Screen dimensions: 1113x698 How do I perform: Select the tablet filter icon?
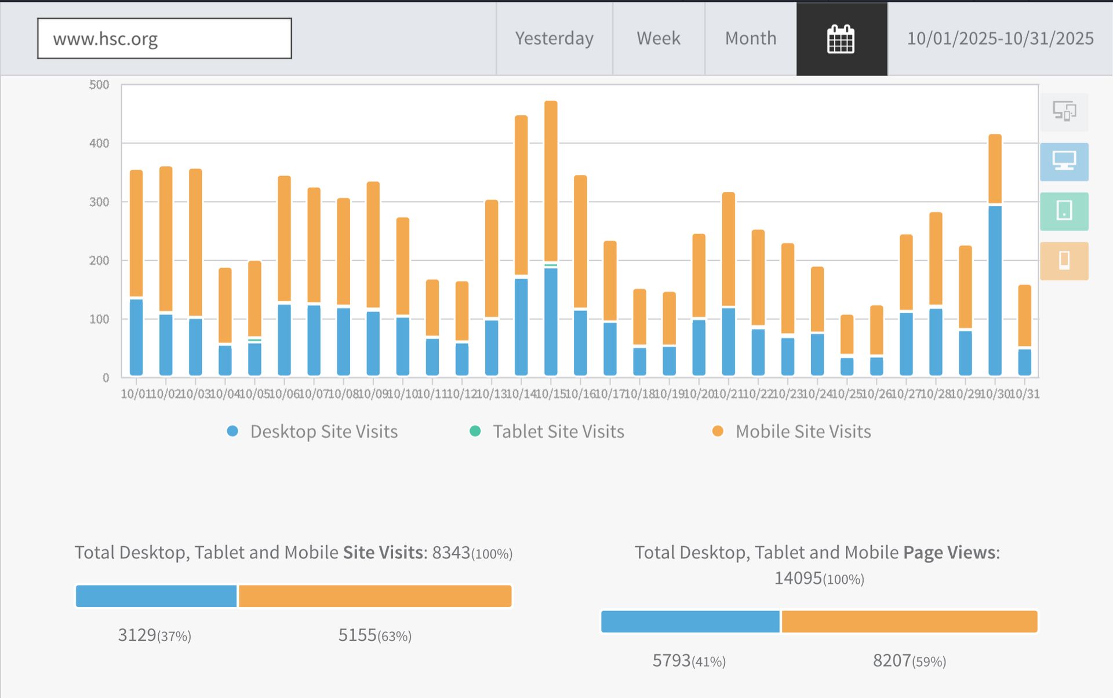point(1064,211)
